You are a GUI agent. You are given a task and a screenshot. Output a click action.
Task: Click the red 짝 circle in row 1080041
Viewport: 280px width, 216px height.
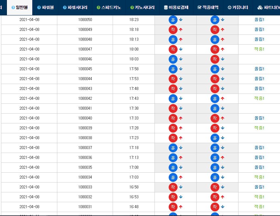(173, 108)
